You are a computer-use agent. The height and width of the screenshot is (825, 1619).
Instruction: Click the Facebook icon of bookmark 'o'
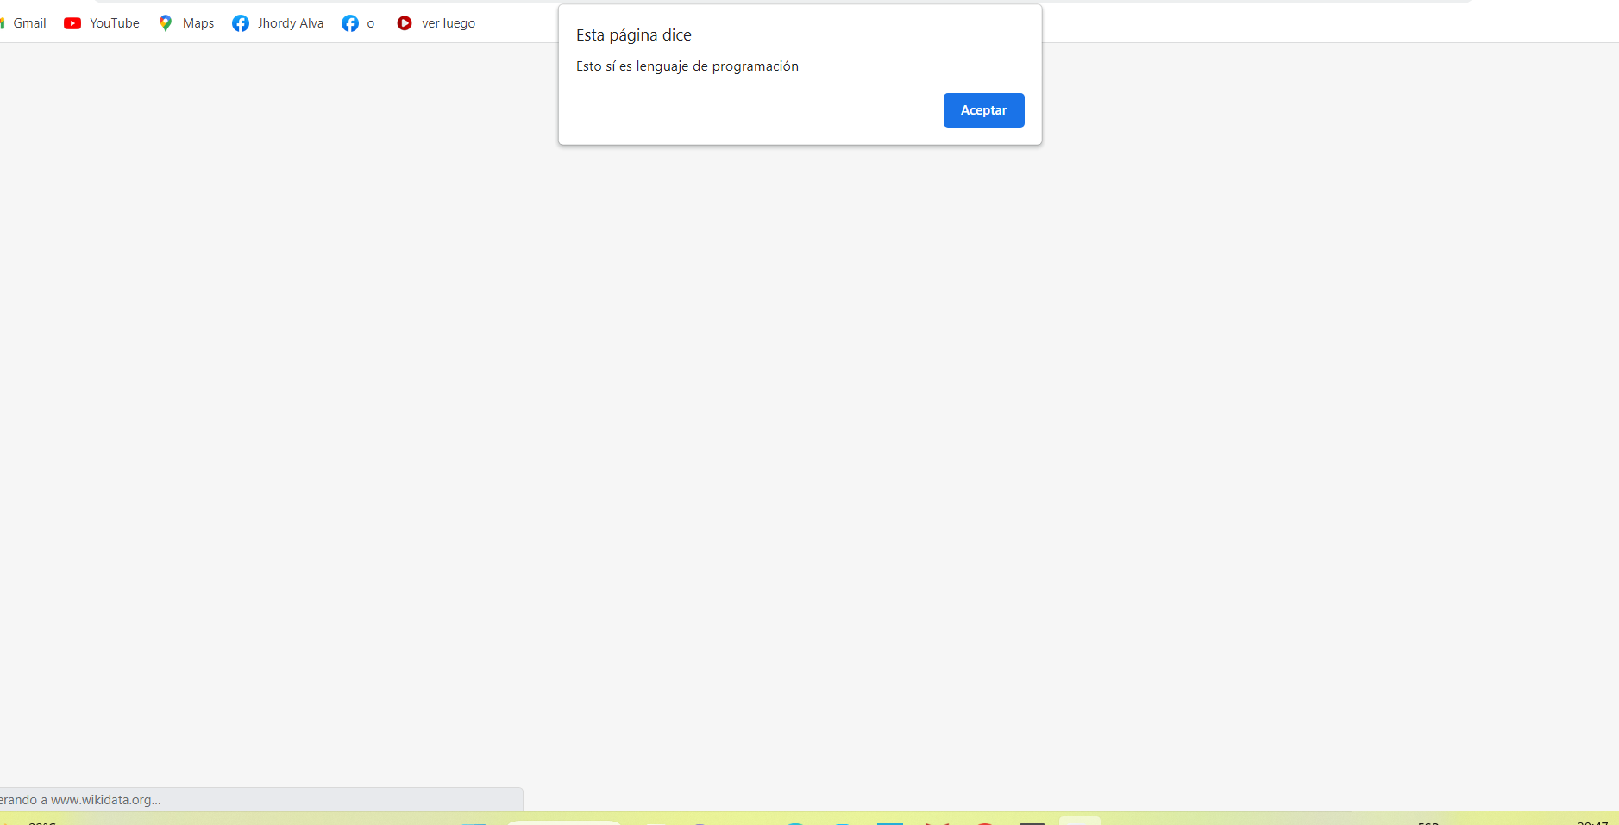pos(350,23)
